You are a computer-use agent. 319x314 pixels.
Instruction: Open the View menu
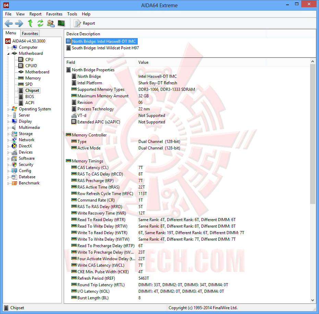pyautogui.click(x=20, y=14)
